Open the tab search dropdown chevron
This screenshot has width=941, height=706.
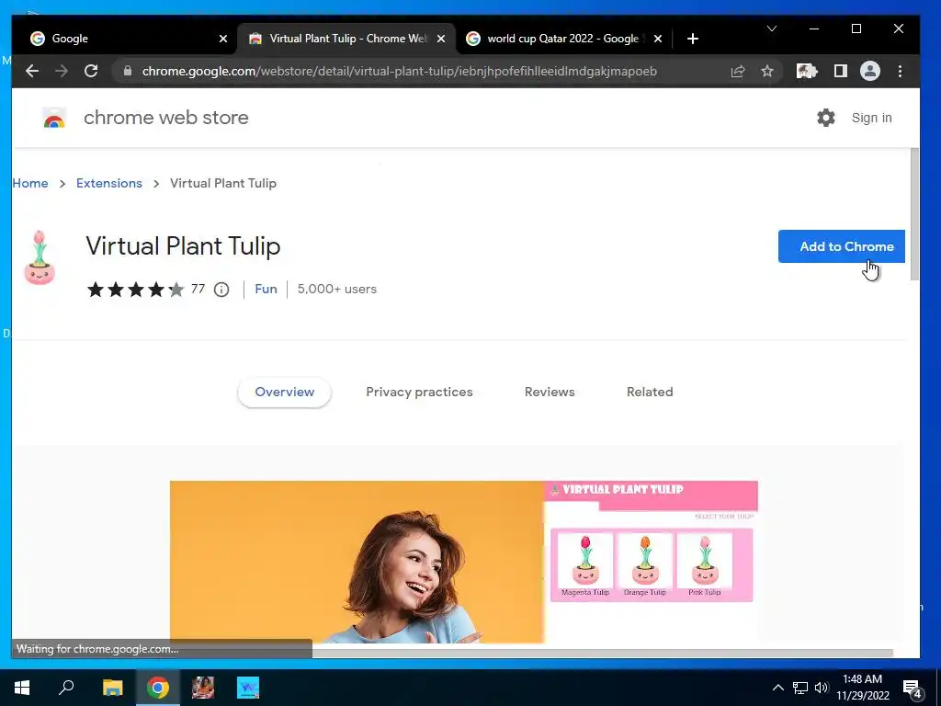(x=772, y=28)
